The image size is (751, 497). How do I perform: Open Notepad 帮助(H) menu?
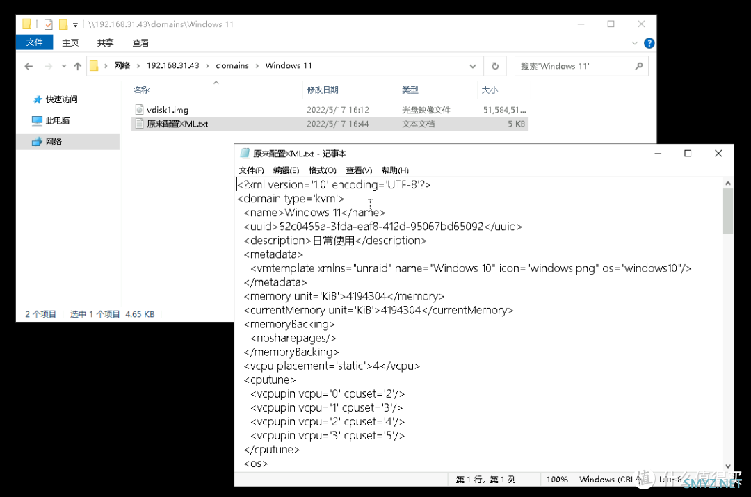coord(395,170)
